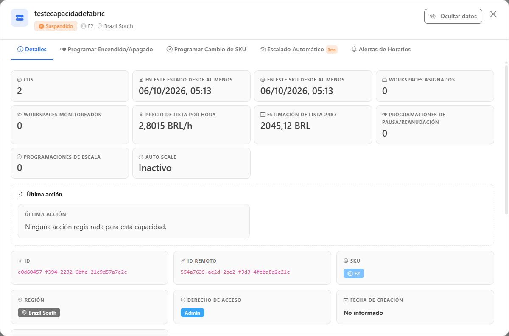Click the crossed-eye icon in Ocultar datos

[433, 16]
